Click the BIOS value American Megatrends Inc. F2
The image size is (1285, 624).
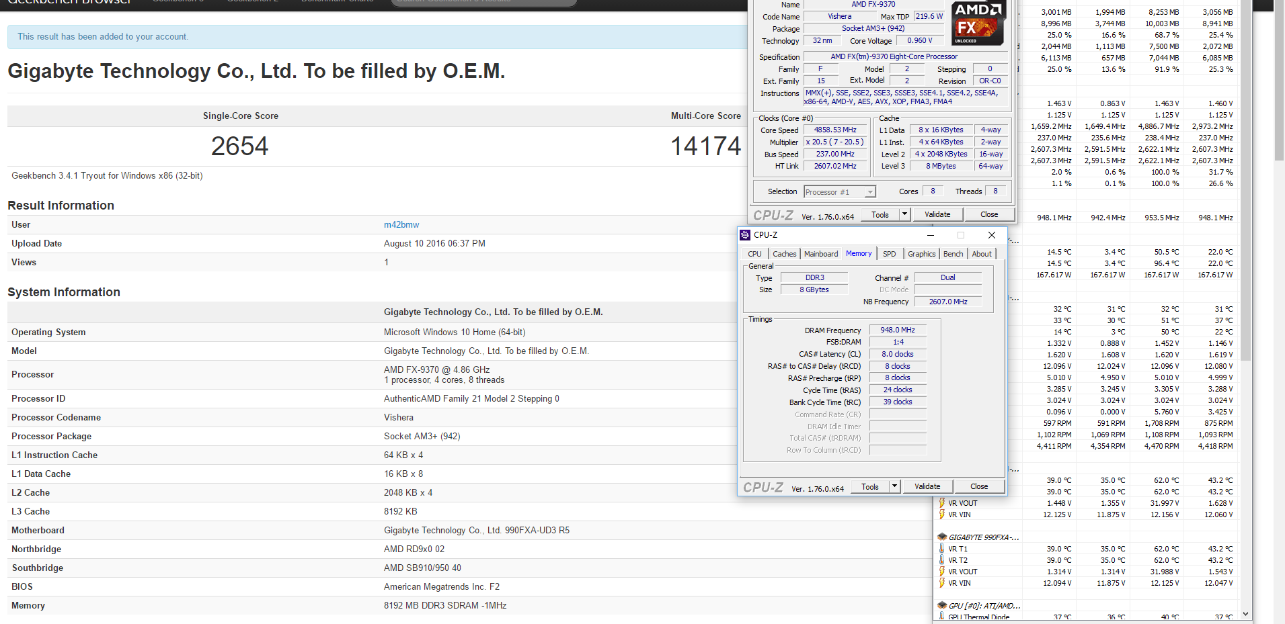click(442, 587)
